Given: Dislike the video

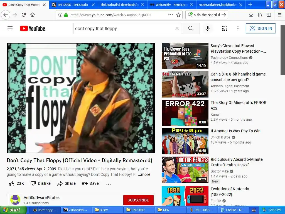Looking at the screenshot, I should pyautogui.click(x=41, y=183).
